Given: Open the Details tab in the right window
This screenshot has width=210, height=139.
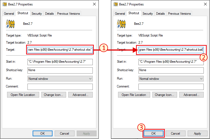Looking at the screenshot, I should (160, 14).
